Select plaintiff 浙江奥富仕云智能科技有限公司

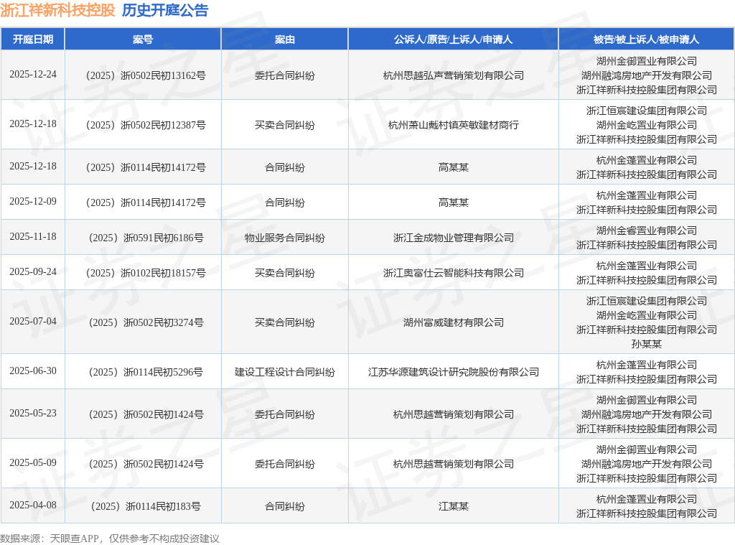pyautogui.click(x=454, y=273)
